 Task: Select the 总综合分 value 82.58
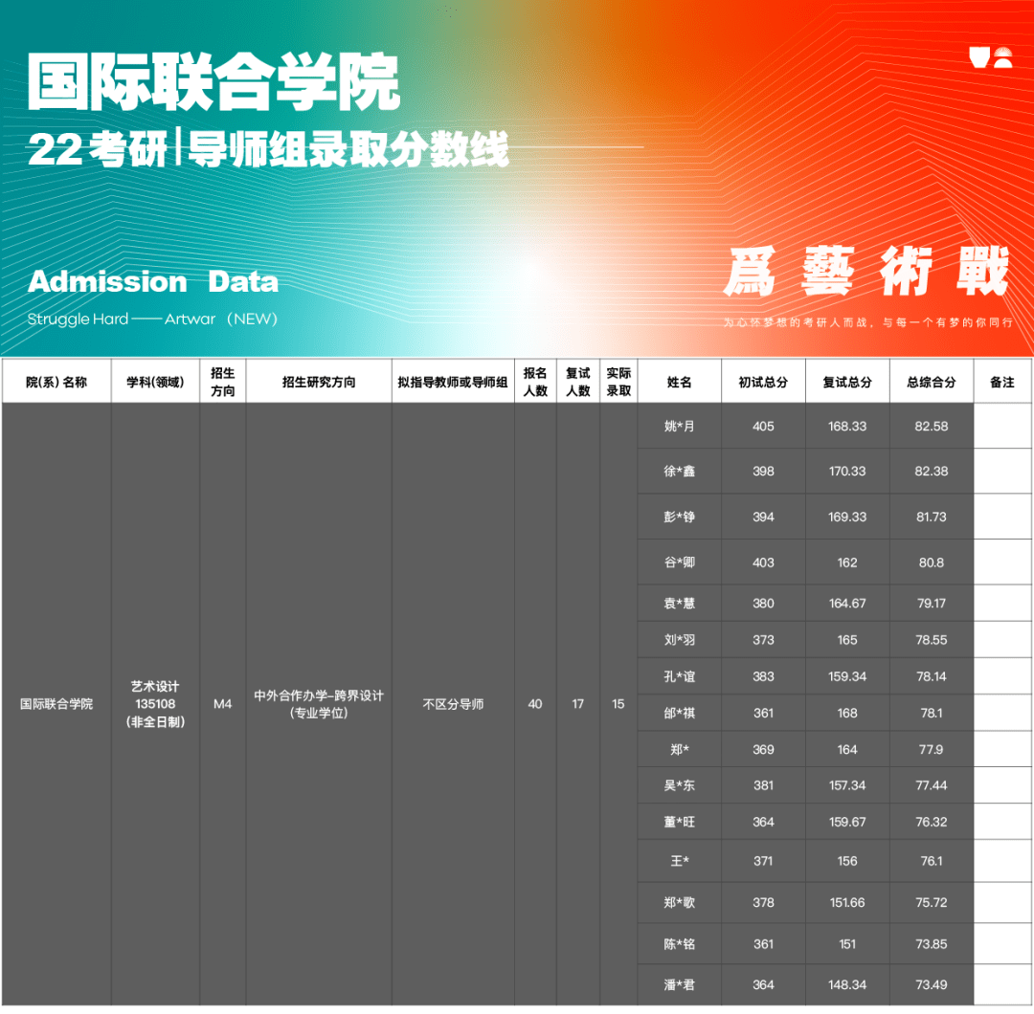932,427
